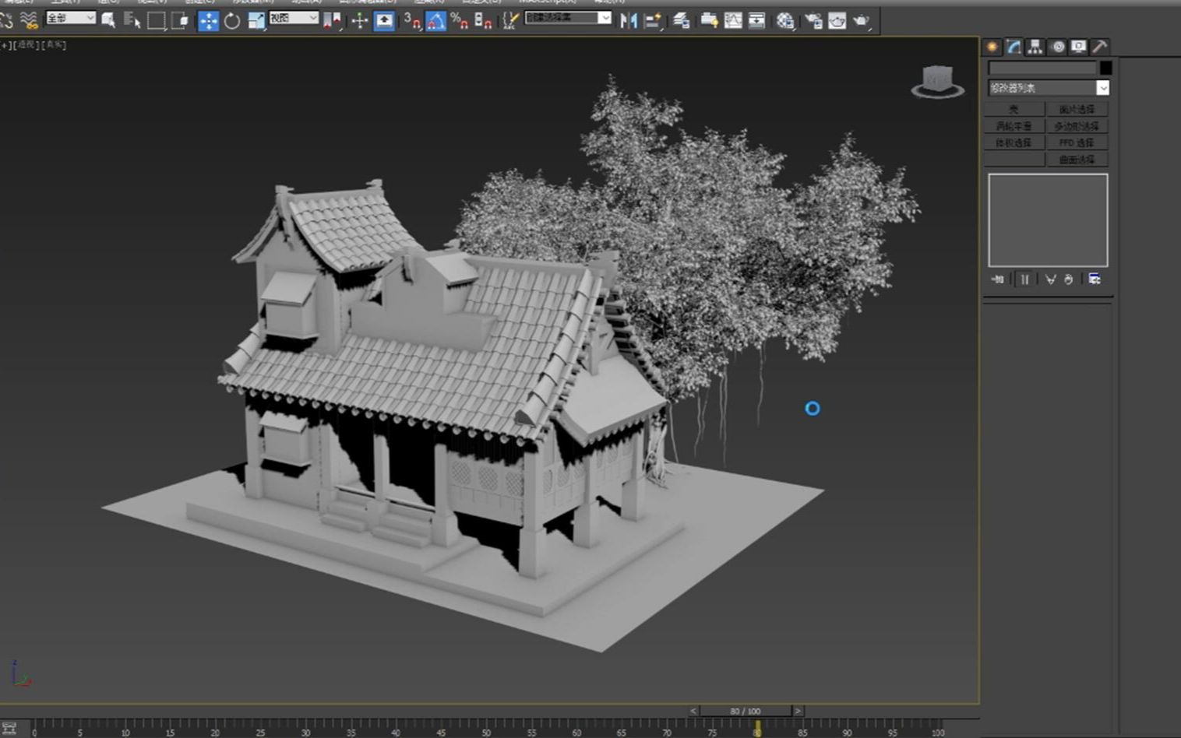Click the Render Production teapot icon
This screenshot has height=738, width=1181.
pyautogui.click(x=862, y=21)
